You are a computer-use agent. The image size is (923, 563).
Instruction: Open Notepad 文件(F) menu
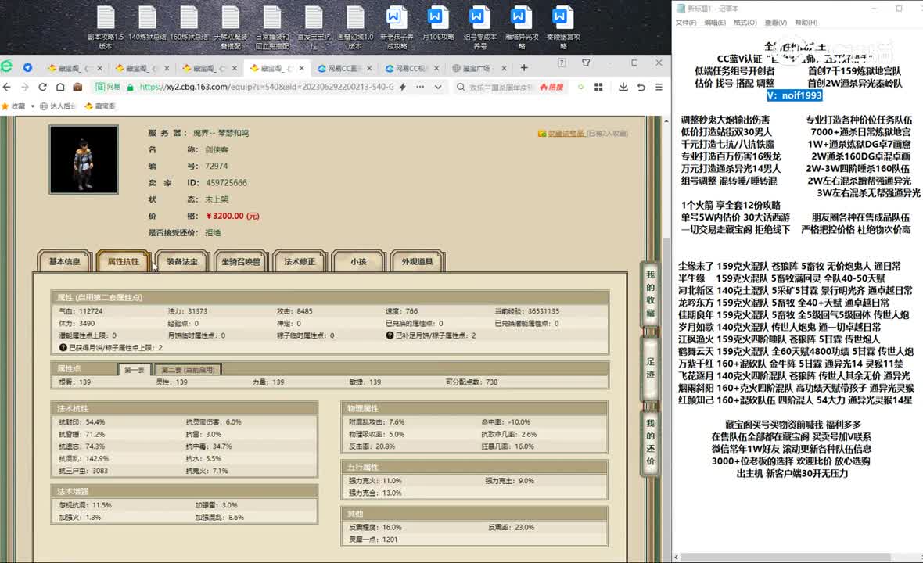[686, 23]
